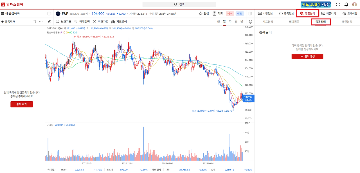Click moving average period 5
This screenshot has width=360, height=173.
(61, 33)
